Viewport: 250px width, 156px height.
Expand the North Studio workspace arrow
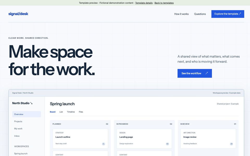(31, 103)
